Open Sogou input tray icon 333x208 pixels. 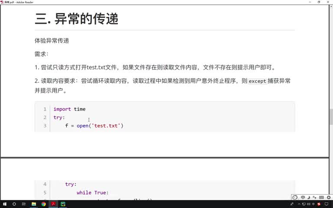click(x=319, y=204)
